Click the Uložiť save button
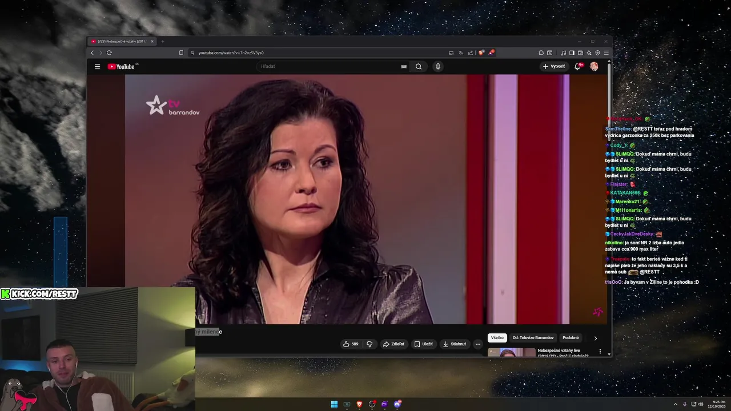 click(x=424, y=344)
